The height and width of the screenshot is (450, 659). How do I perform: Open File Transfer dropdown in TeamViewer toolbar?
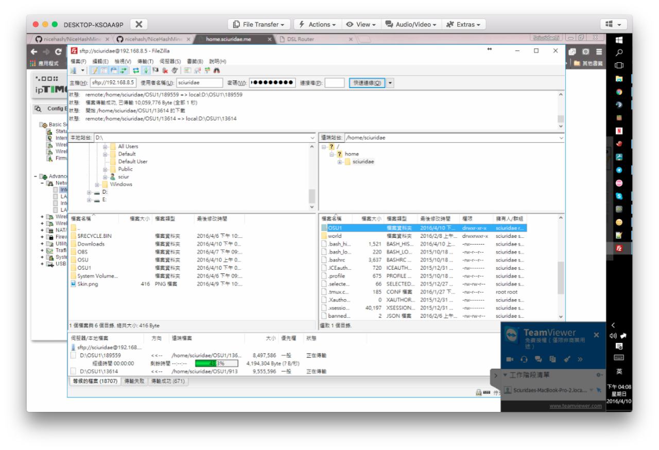(259, 25)
